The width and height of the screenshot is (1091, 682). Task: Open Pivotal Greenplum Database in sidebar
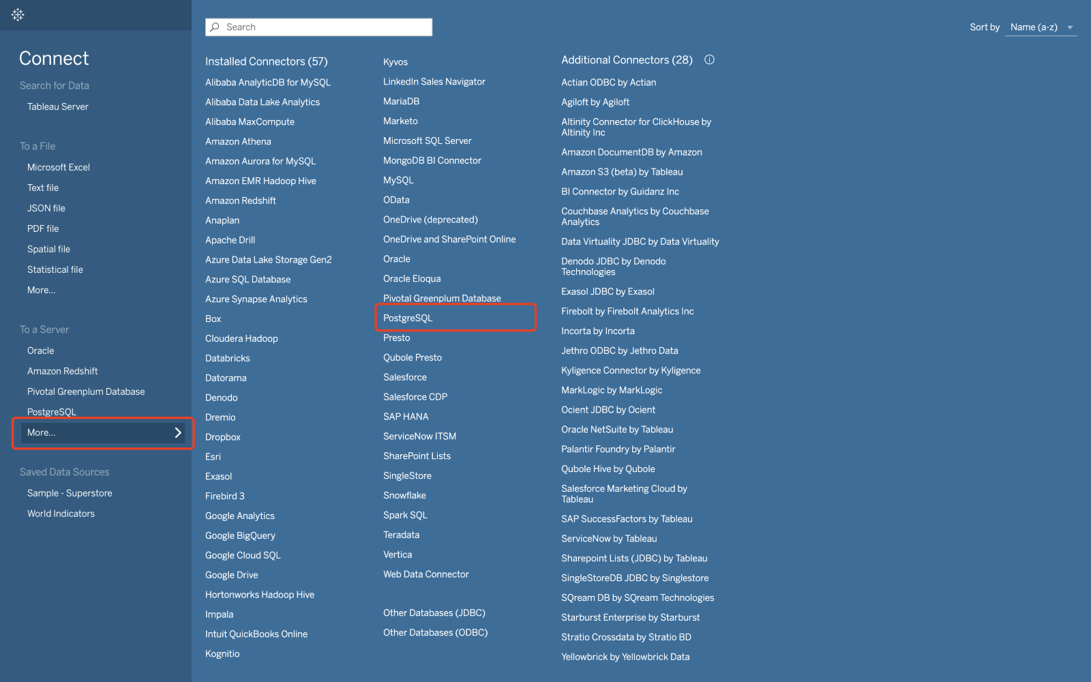[86, 391]
